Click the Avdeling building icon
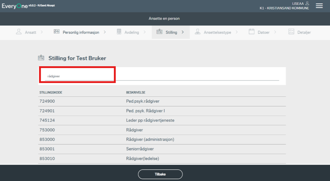Viewport: 330px width, 181px height. [x=119, y=32]
